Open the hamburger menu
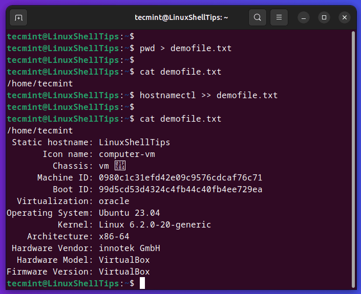This screenshot has height=294, width=361. tap(279, 17)
